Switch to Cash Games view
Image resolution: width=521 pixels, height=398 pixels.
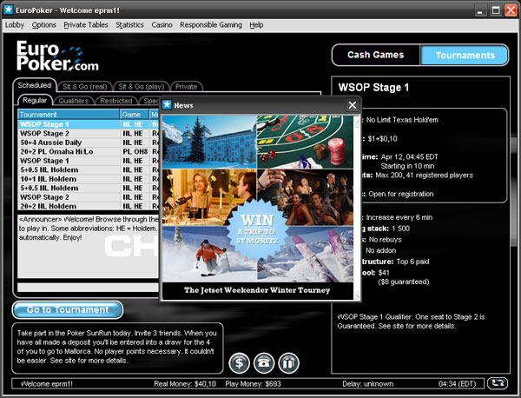click(x=376, y=55)
